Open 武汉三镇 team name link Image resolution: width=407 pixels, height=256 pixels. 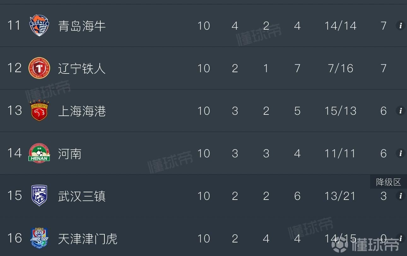pyautogui.click(x=82, y=196)
